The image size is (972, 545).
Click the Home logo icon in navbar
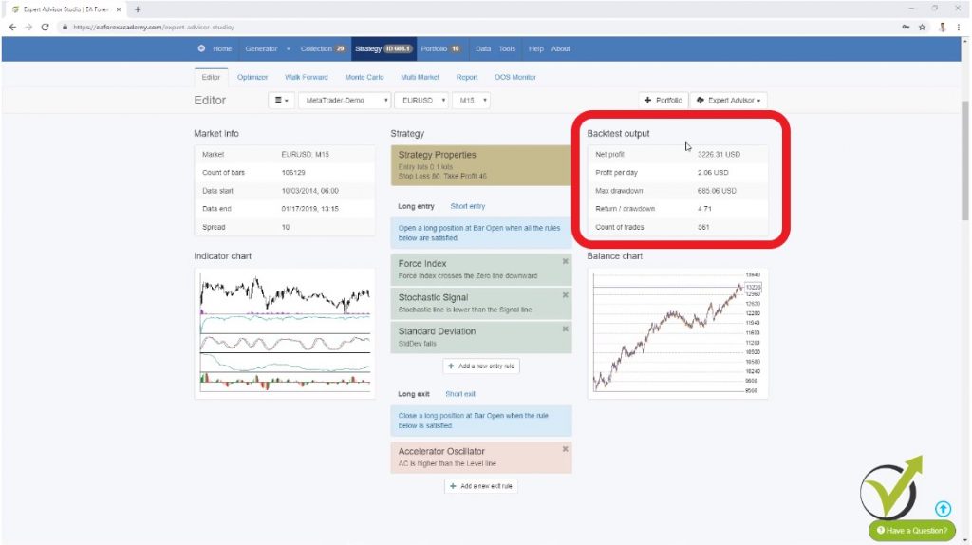click(201, 48)
